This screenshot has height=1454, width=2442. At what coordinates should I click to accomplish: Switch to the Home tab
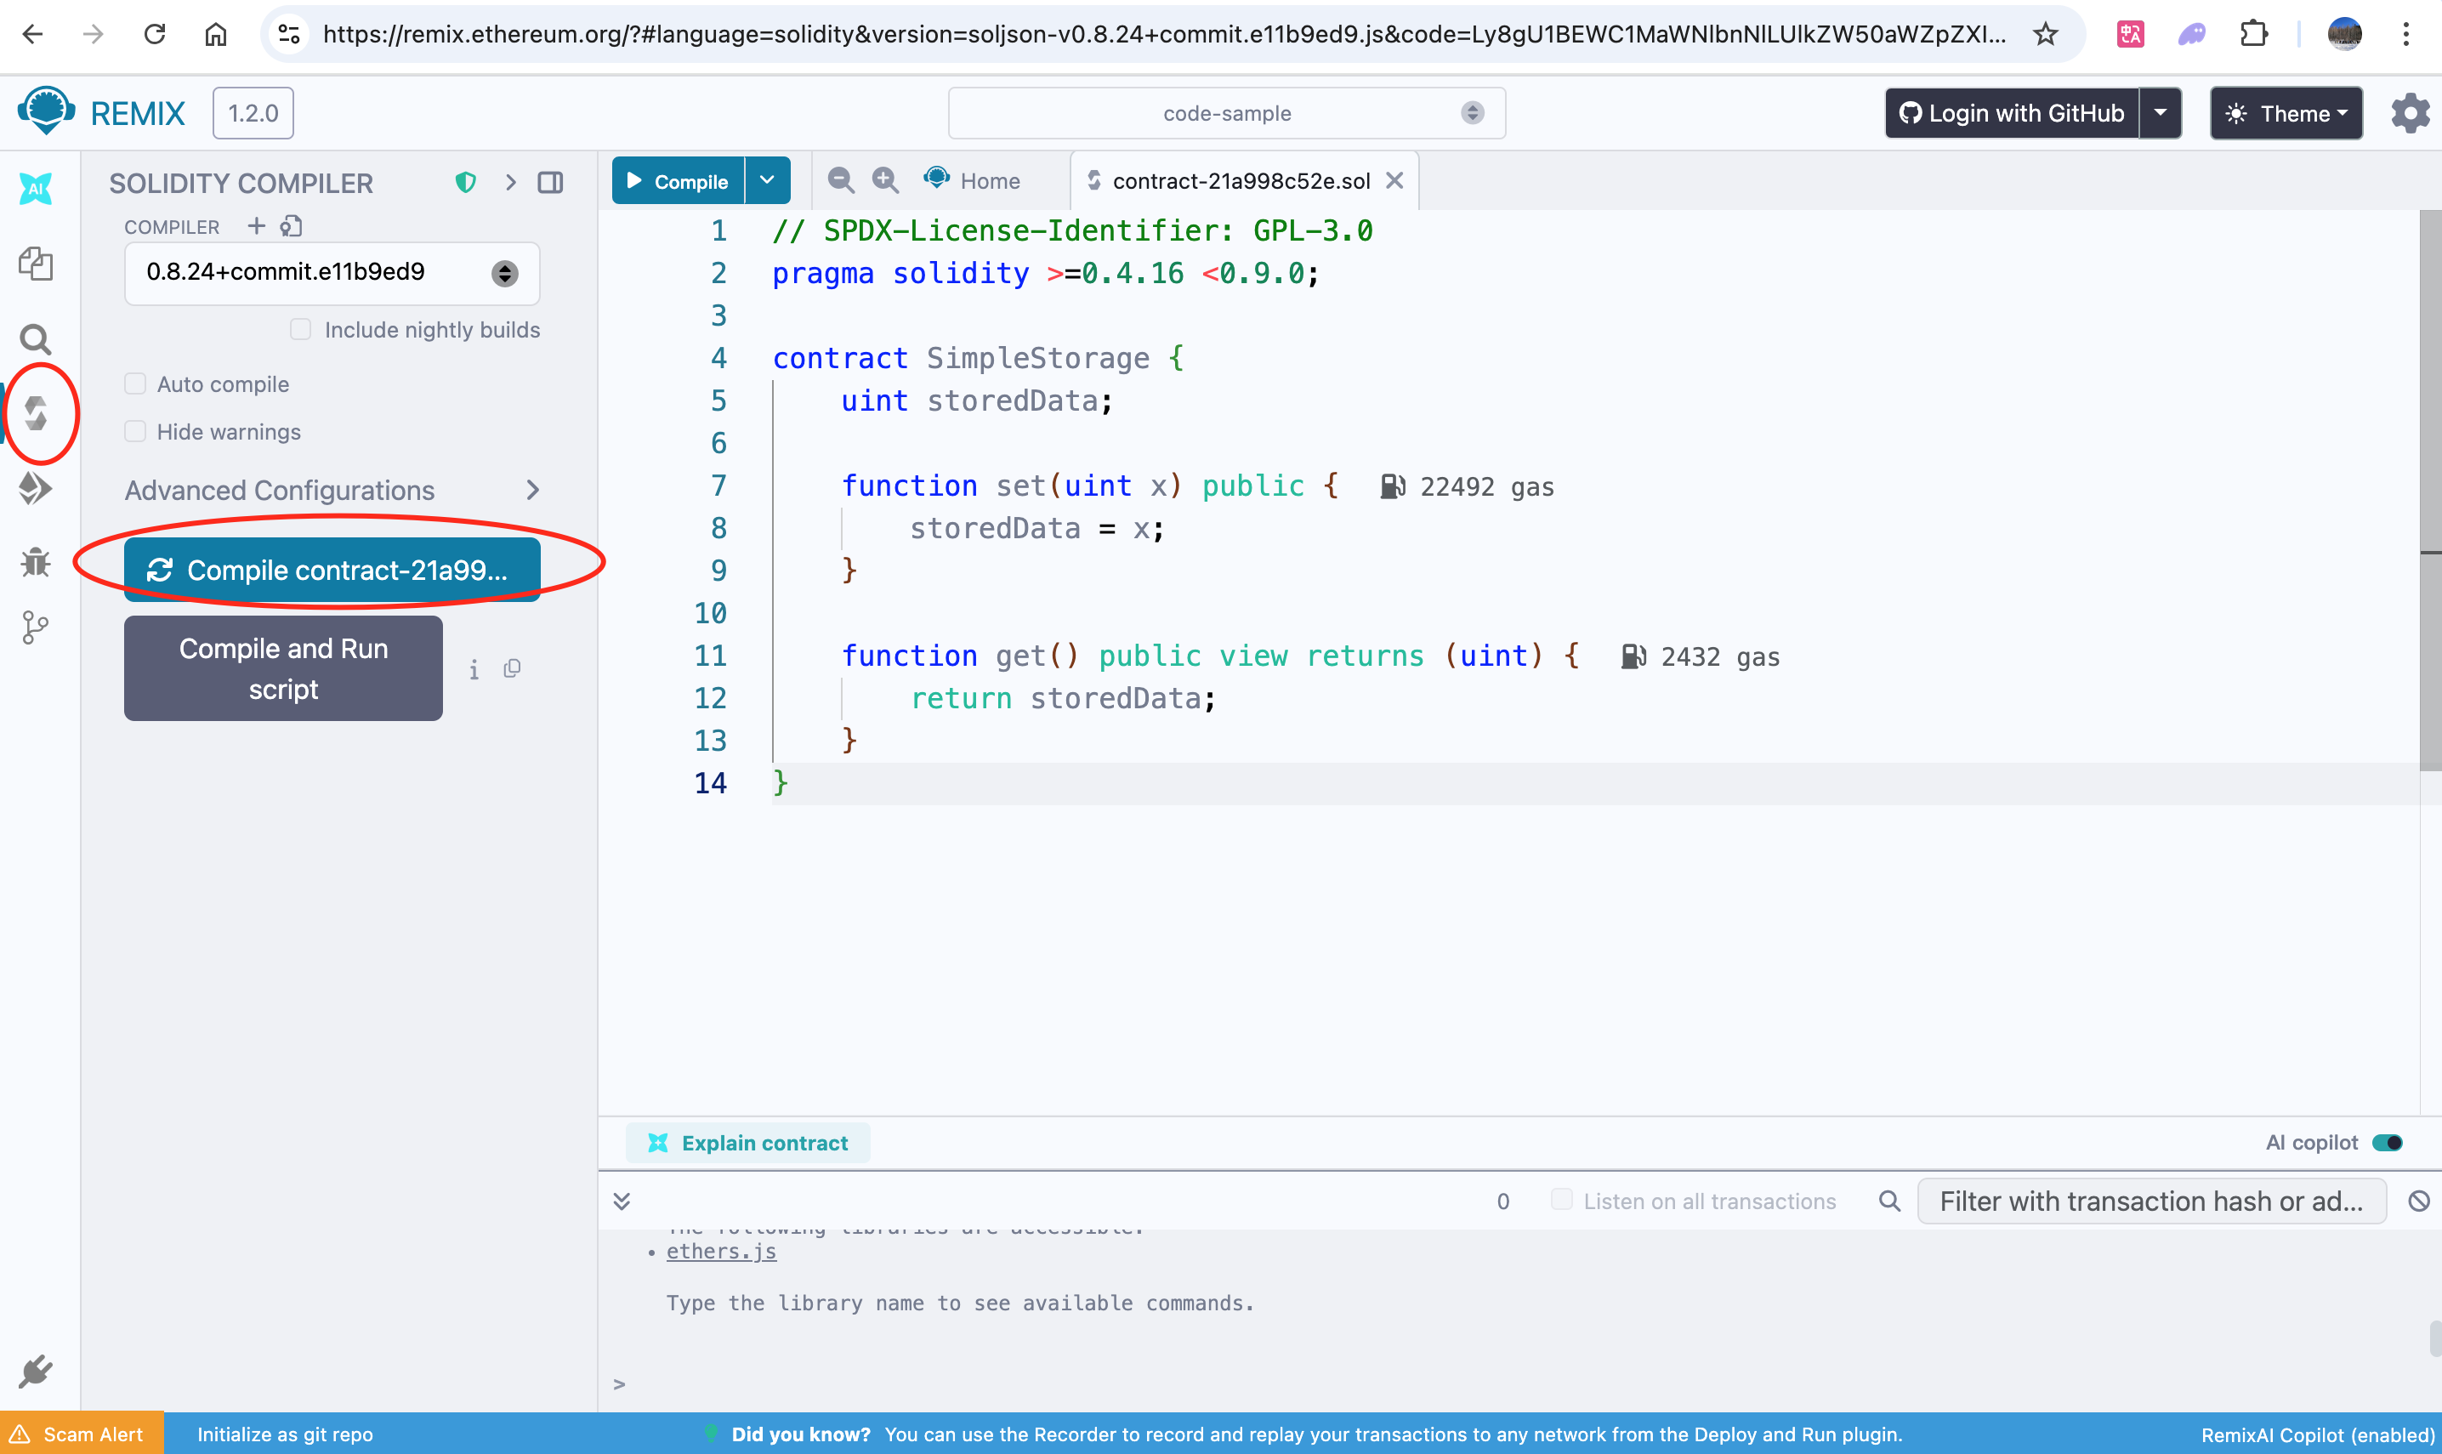(x=988, y=181)
